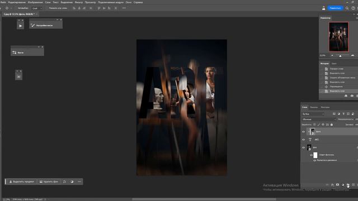
Task: Open the Слой auto-select dropdown
Action: tap(37, 8)
